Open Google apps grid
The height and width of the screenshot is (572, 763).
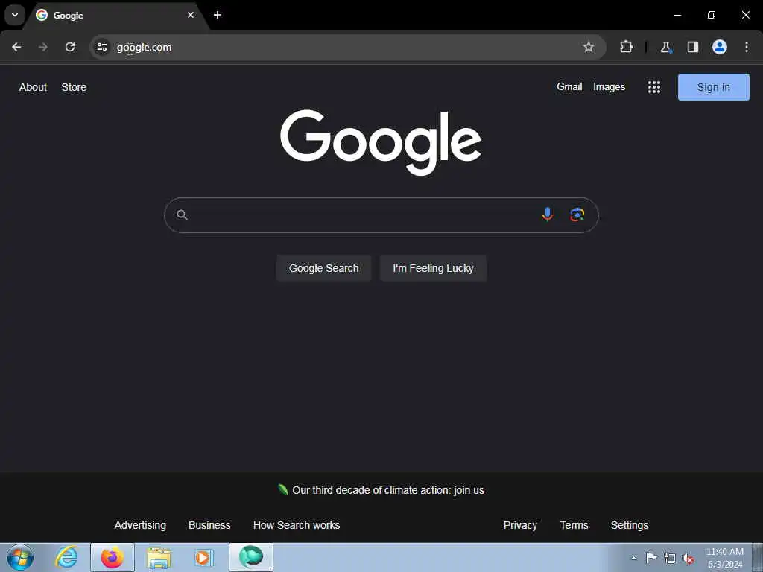tap(654, 87)
